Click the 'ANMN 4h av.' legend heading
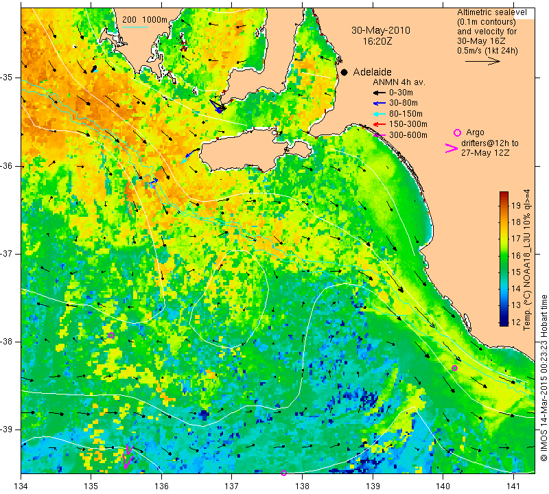 399,82
